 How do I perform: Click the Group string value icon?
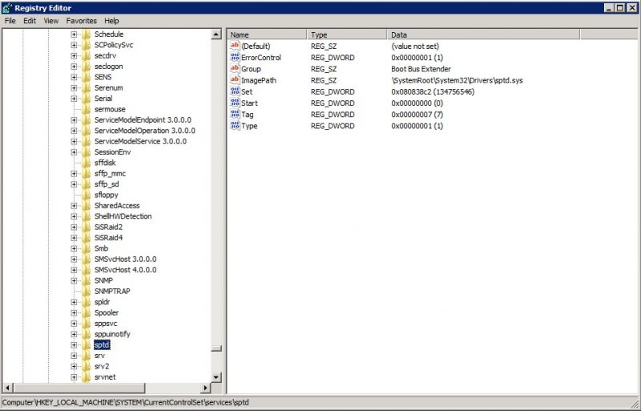tap(235, 69)
